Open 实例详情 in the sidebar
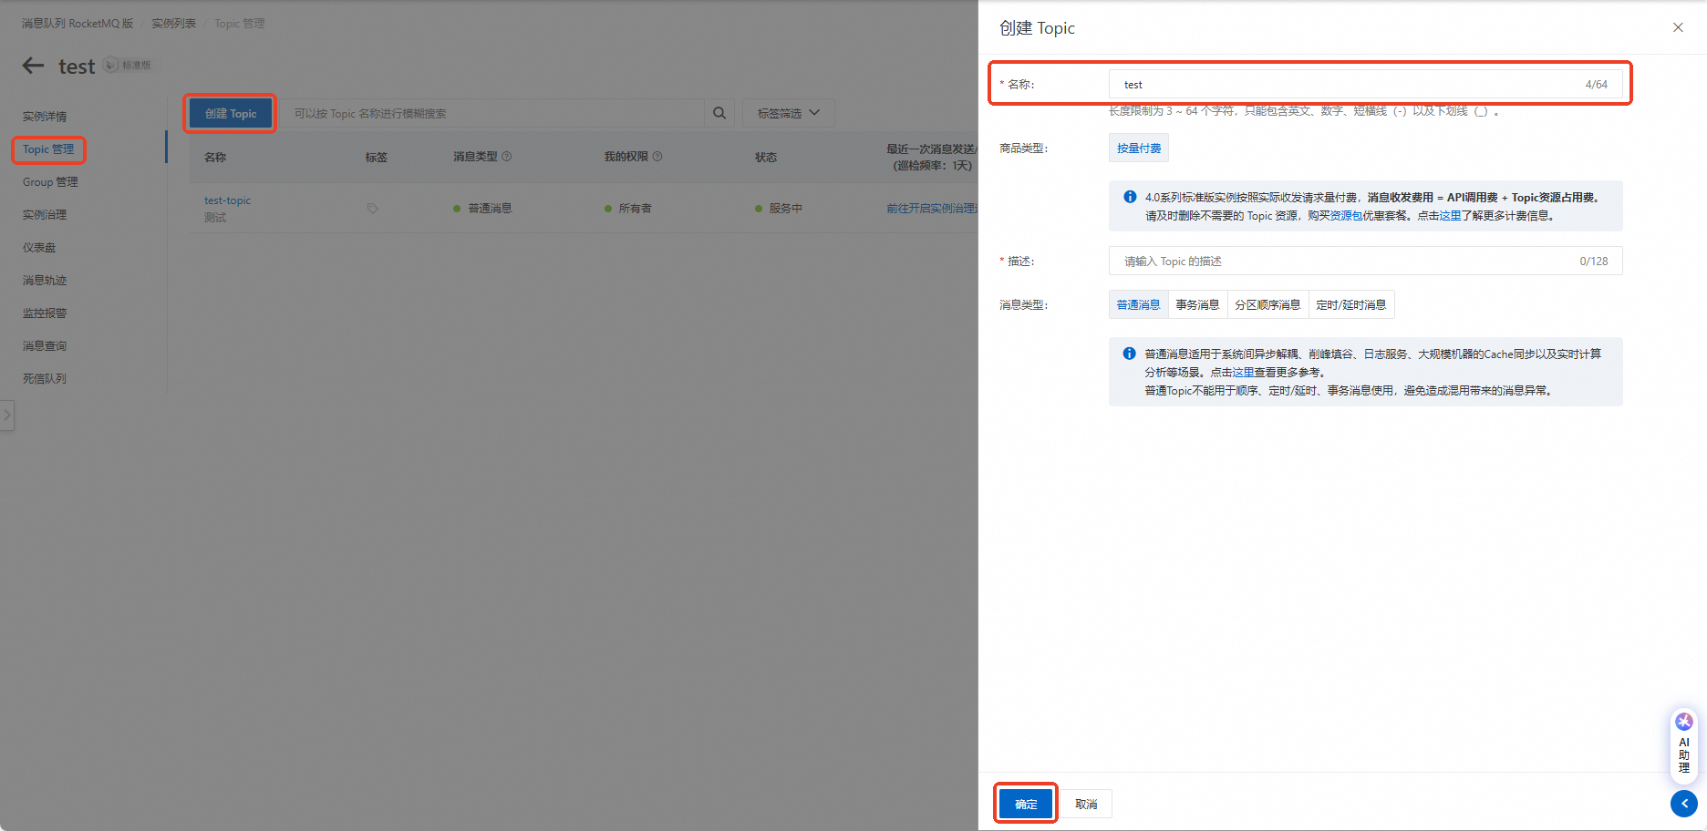Image resolution: width=1707 pixels, height=831 pixels. [x=45, y=117]
